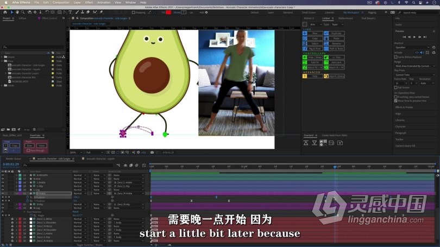Click the Import Library icon
The image size is (440, 247).
point(326,76)
